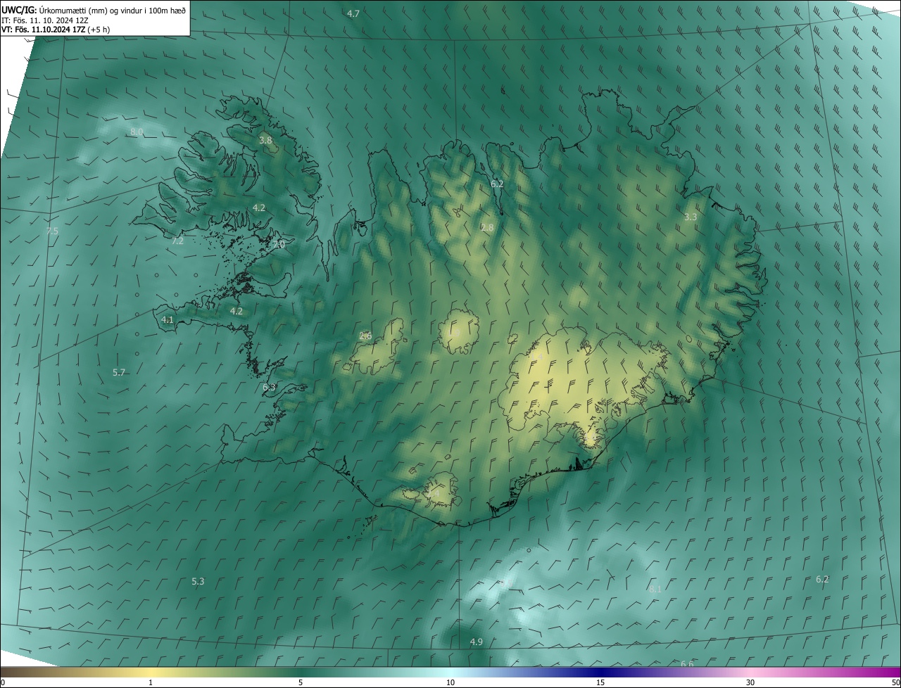This screenshot has height=688, width=901.
Task: Click the 2.6 value label
Action: coord(365,336)
